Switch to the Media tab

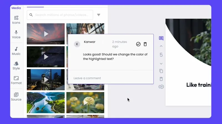16,8
